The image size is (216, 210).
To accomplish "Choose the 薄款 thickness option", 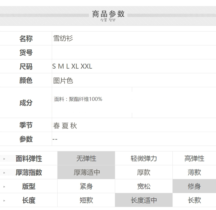I will click(194, 172).
